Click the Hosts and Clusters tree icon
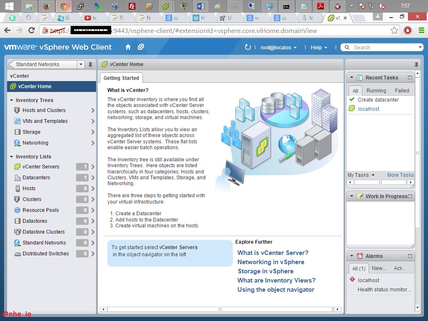Screen dimensions: 428x321 point(17,110)
